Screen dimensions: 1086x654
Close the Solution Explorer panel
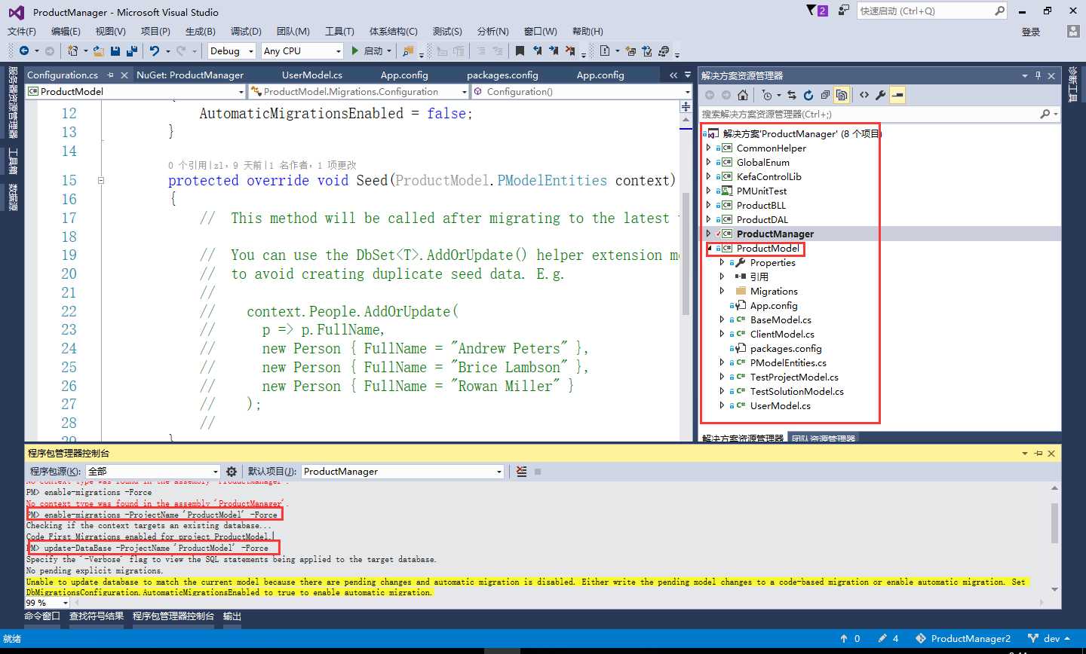click(1051, 75)
